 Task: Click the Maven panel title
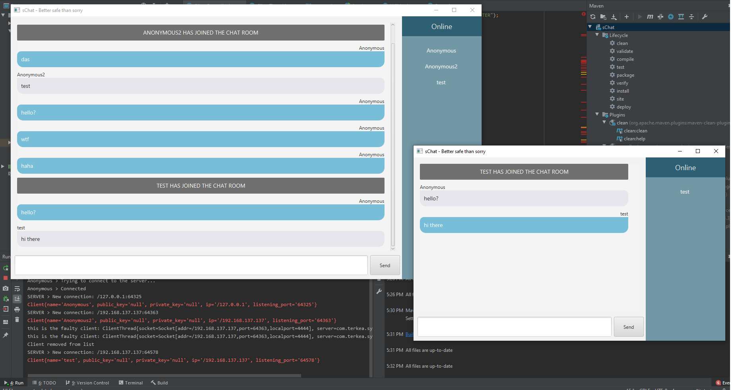point(596,6)
